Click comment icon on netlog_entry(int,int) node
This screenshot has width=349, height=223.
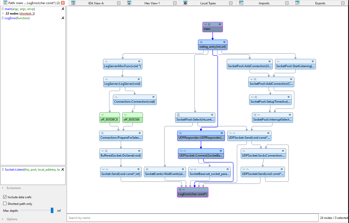(224, 42)
